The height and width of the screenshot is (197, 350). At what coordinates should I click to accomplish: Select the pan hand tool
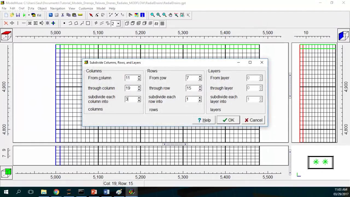(x=170, y=15)
